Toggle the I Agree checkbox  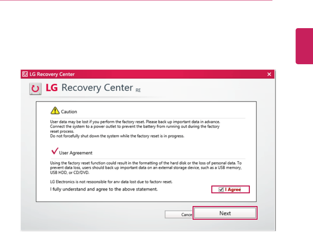point(221,189)
